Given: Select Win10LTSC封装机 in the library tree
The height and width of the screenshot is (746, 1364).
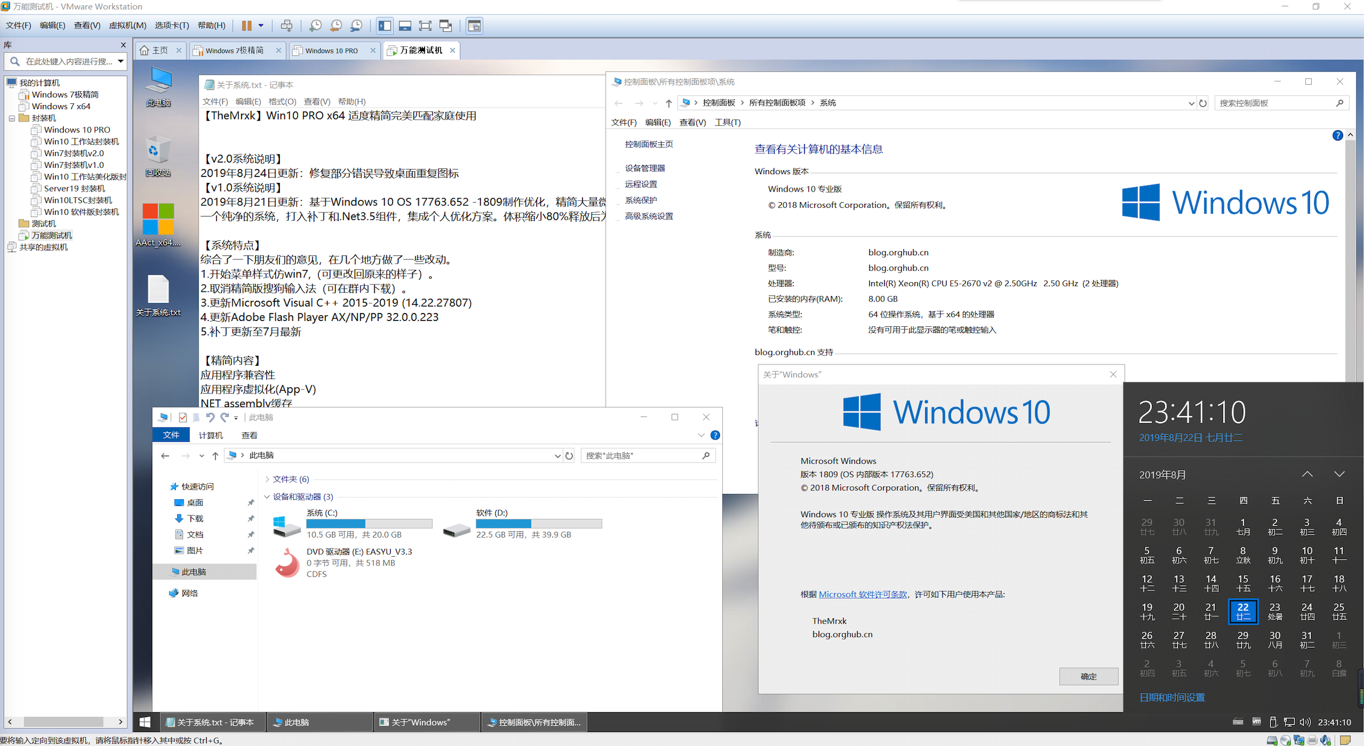Looking at the screenshot, I should pyautogui.click(x=78, y=200).
